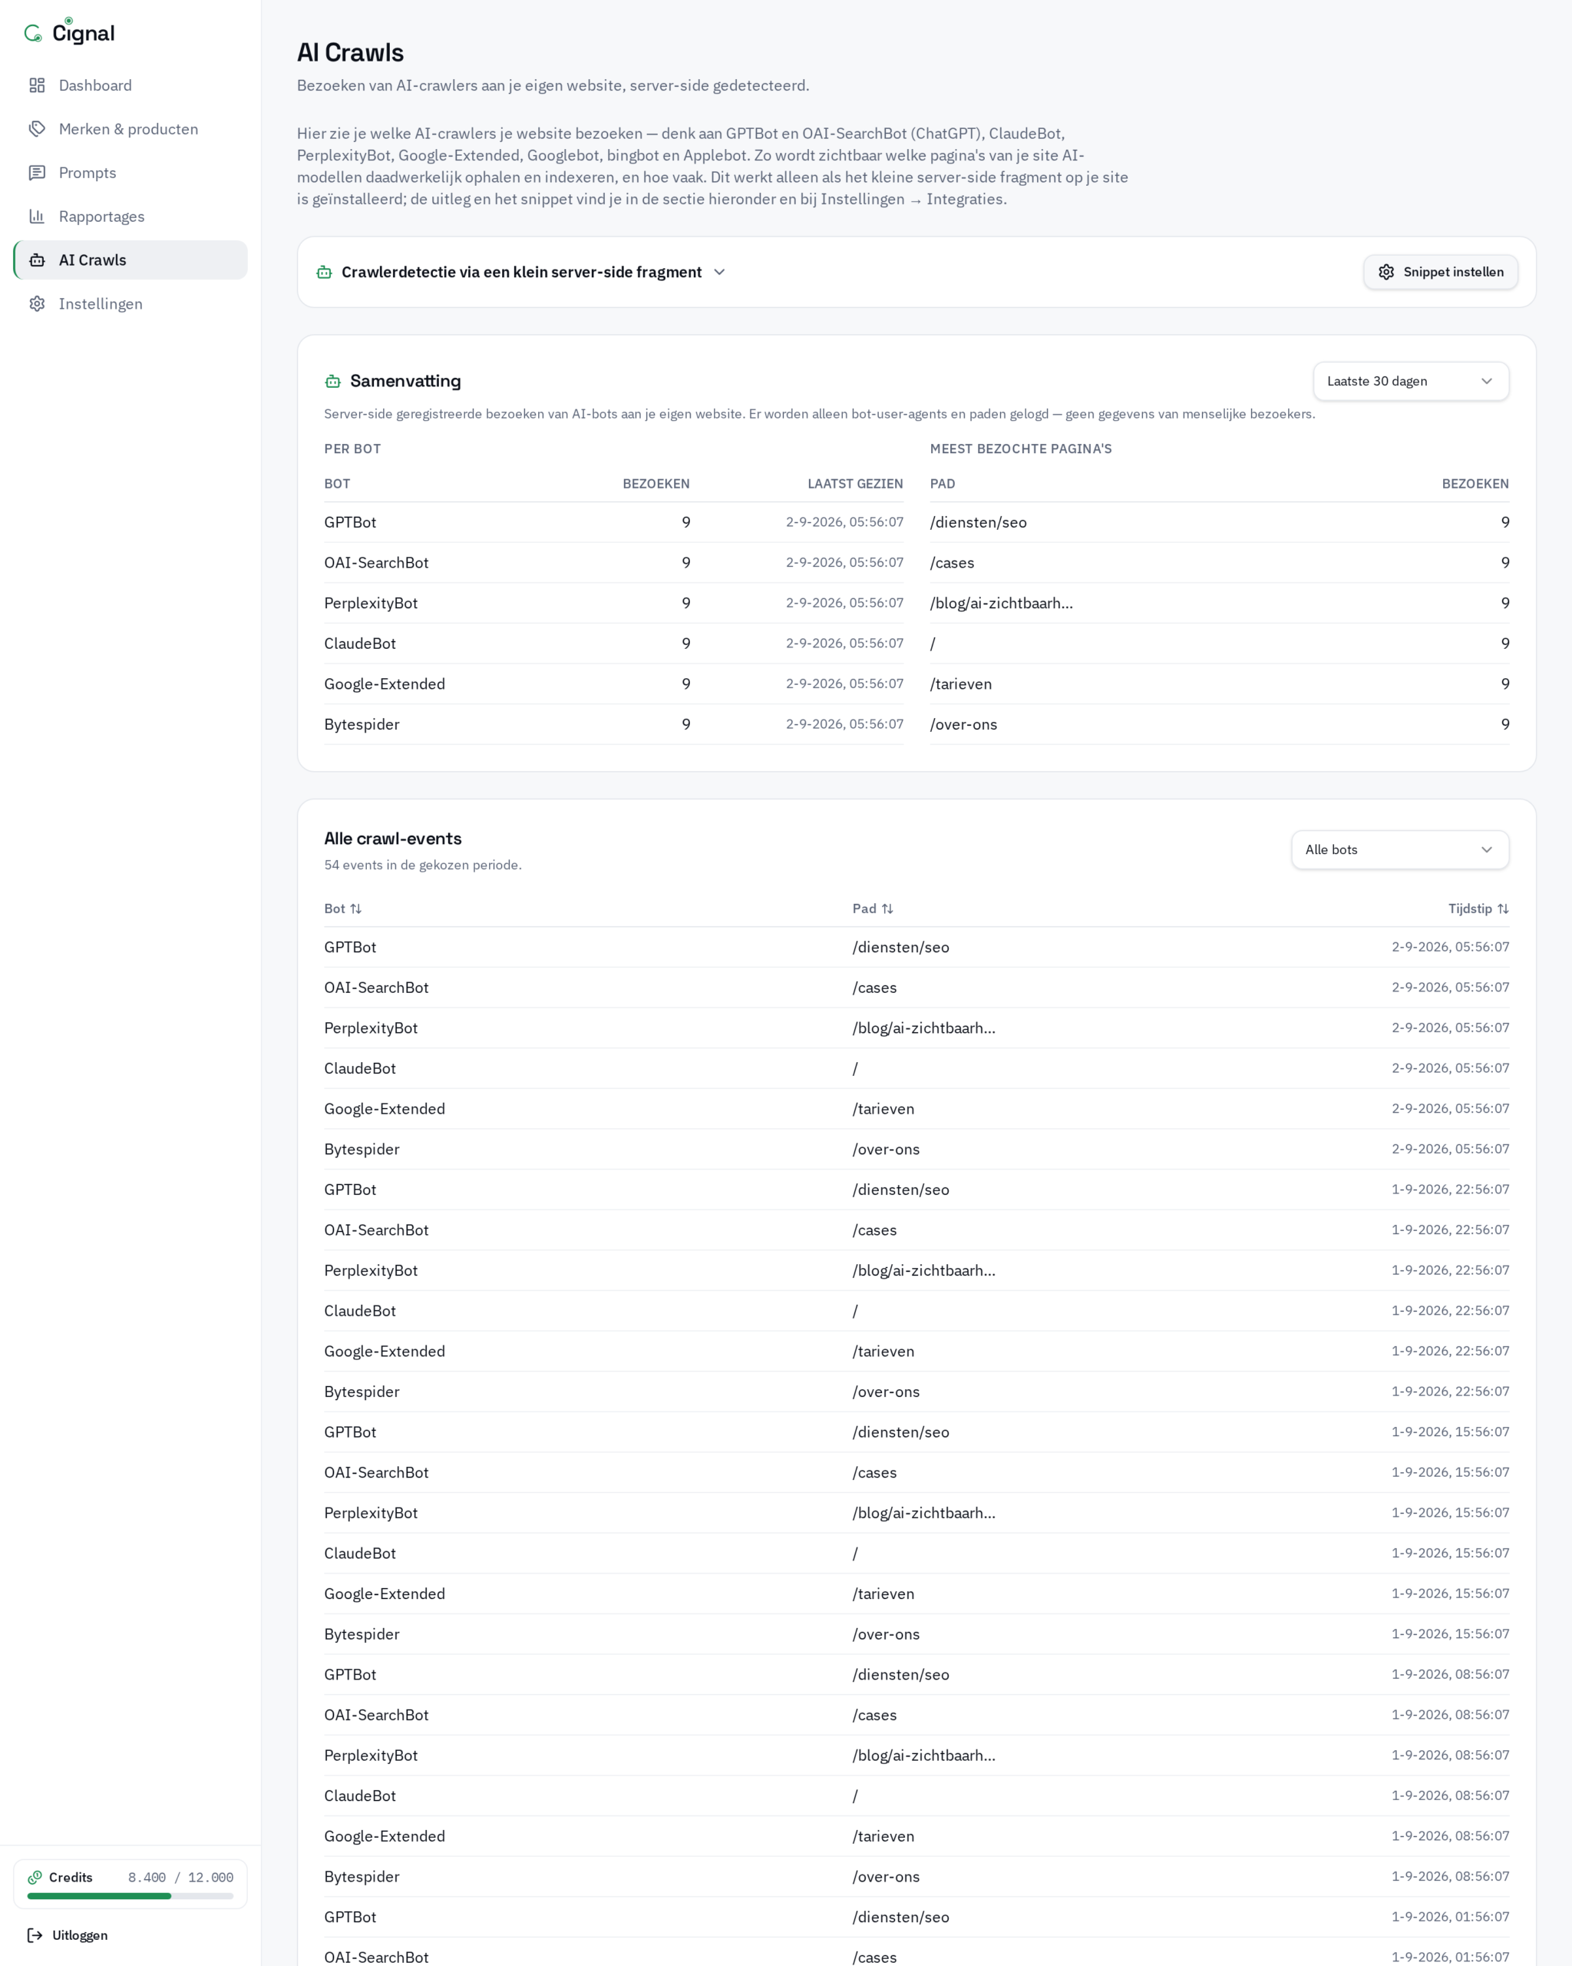Click Snippet instellen button

point(1442,273)
